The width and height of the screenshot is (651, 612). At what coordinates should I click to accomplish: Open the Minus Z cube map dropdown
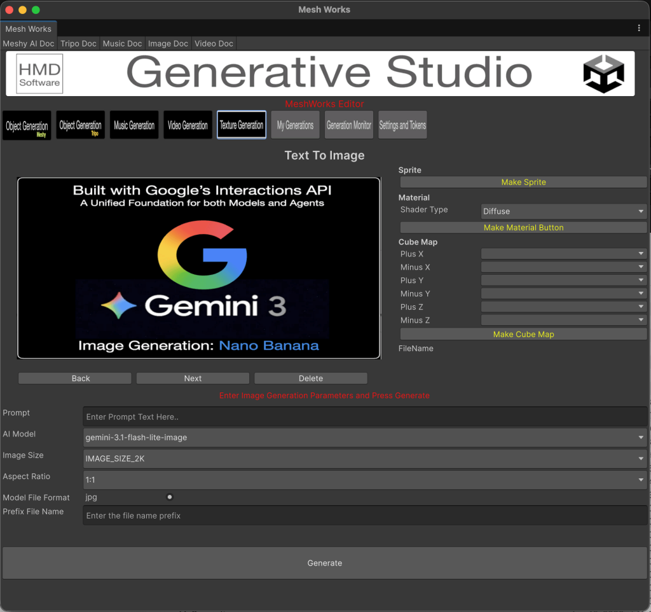click(564, 320)
